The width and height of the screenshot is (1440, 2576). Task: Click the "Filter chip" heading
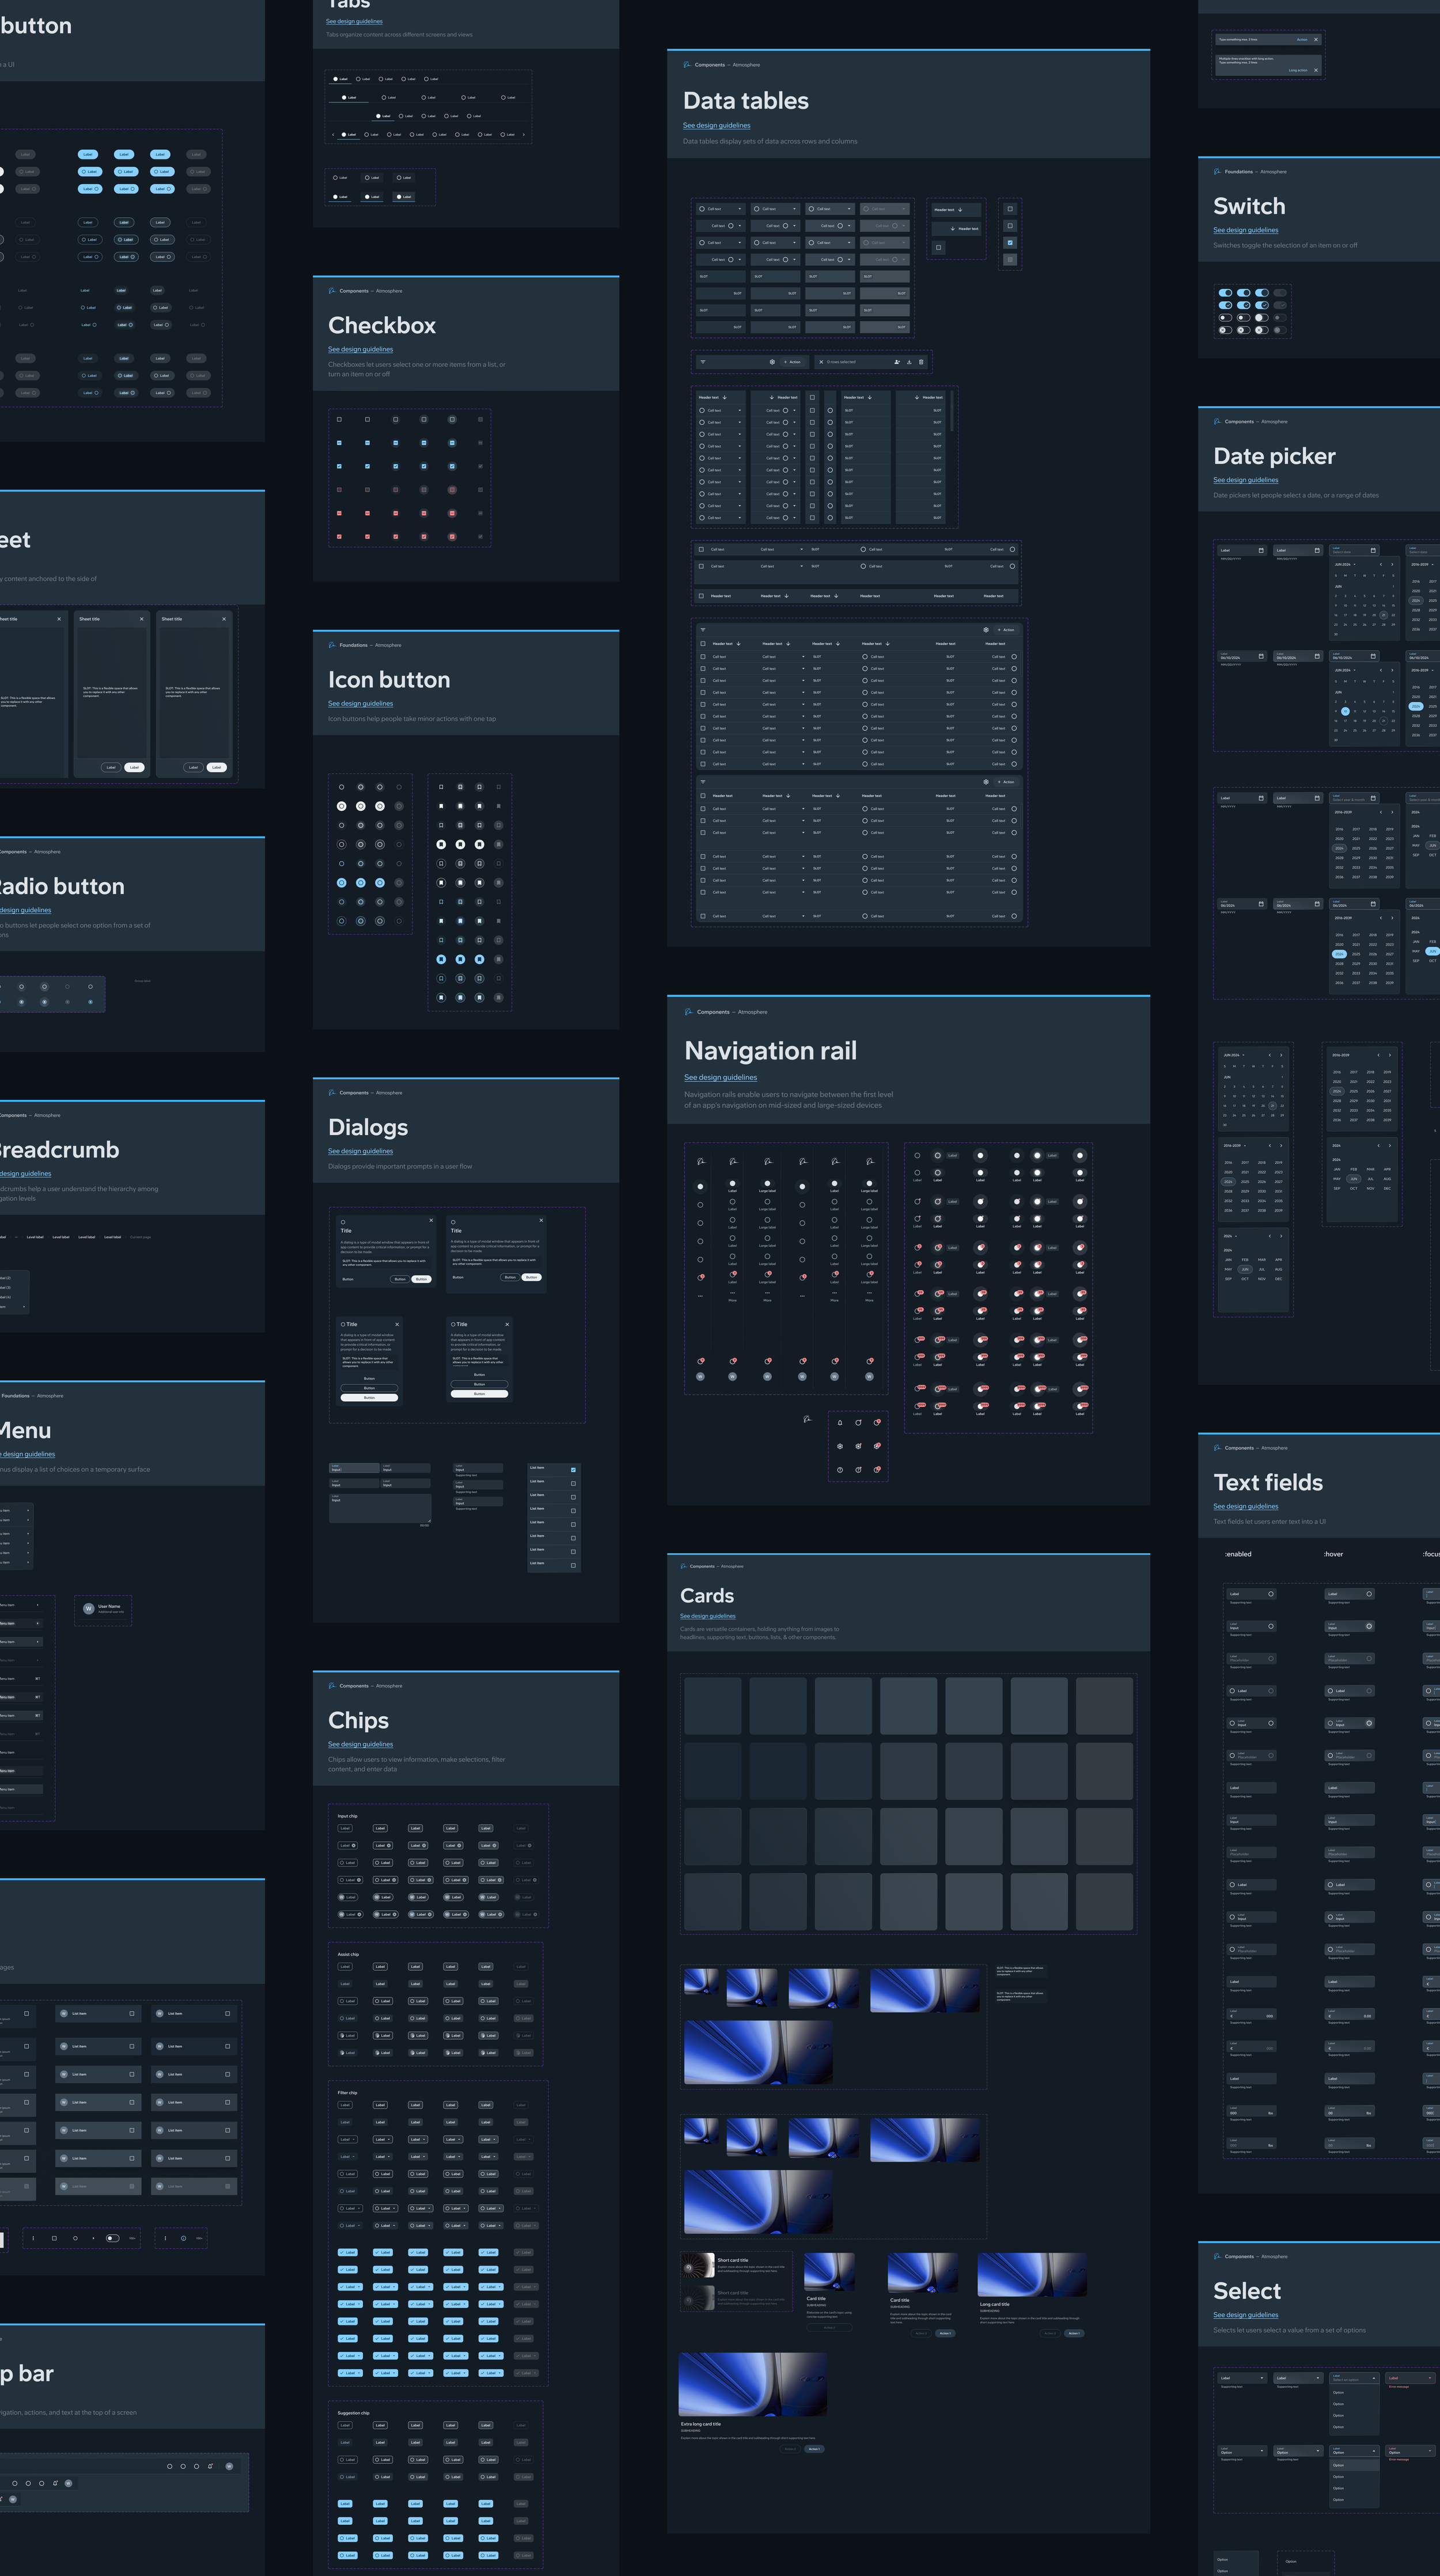click(x=347, y=2092)
